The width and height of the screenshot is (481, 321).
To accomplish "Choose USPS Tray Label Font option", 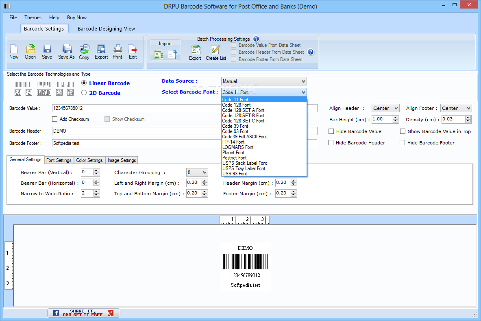I will coord(264,168).
